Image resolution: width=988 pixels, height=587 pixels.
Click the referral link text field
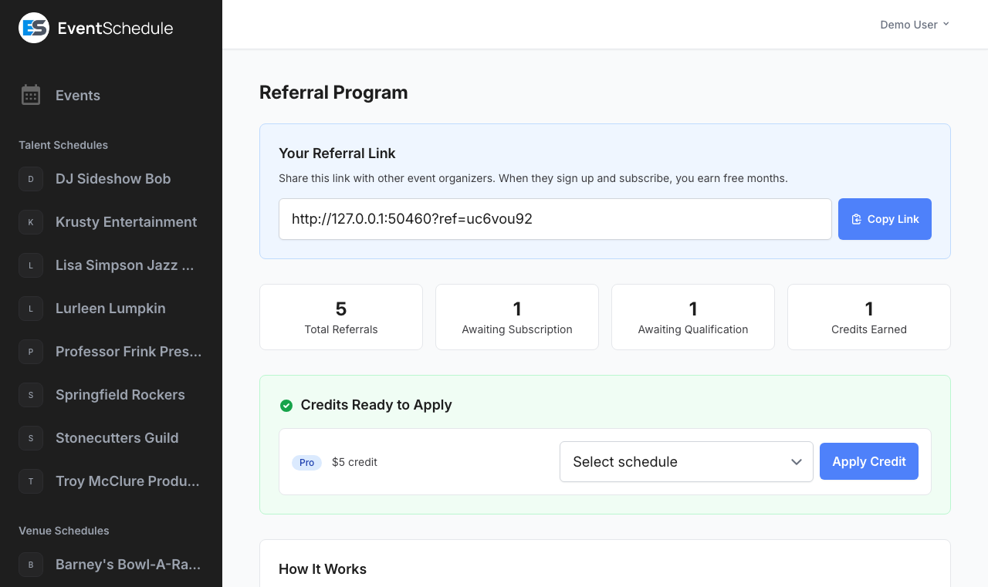(555, 219)
